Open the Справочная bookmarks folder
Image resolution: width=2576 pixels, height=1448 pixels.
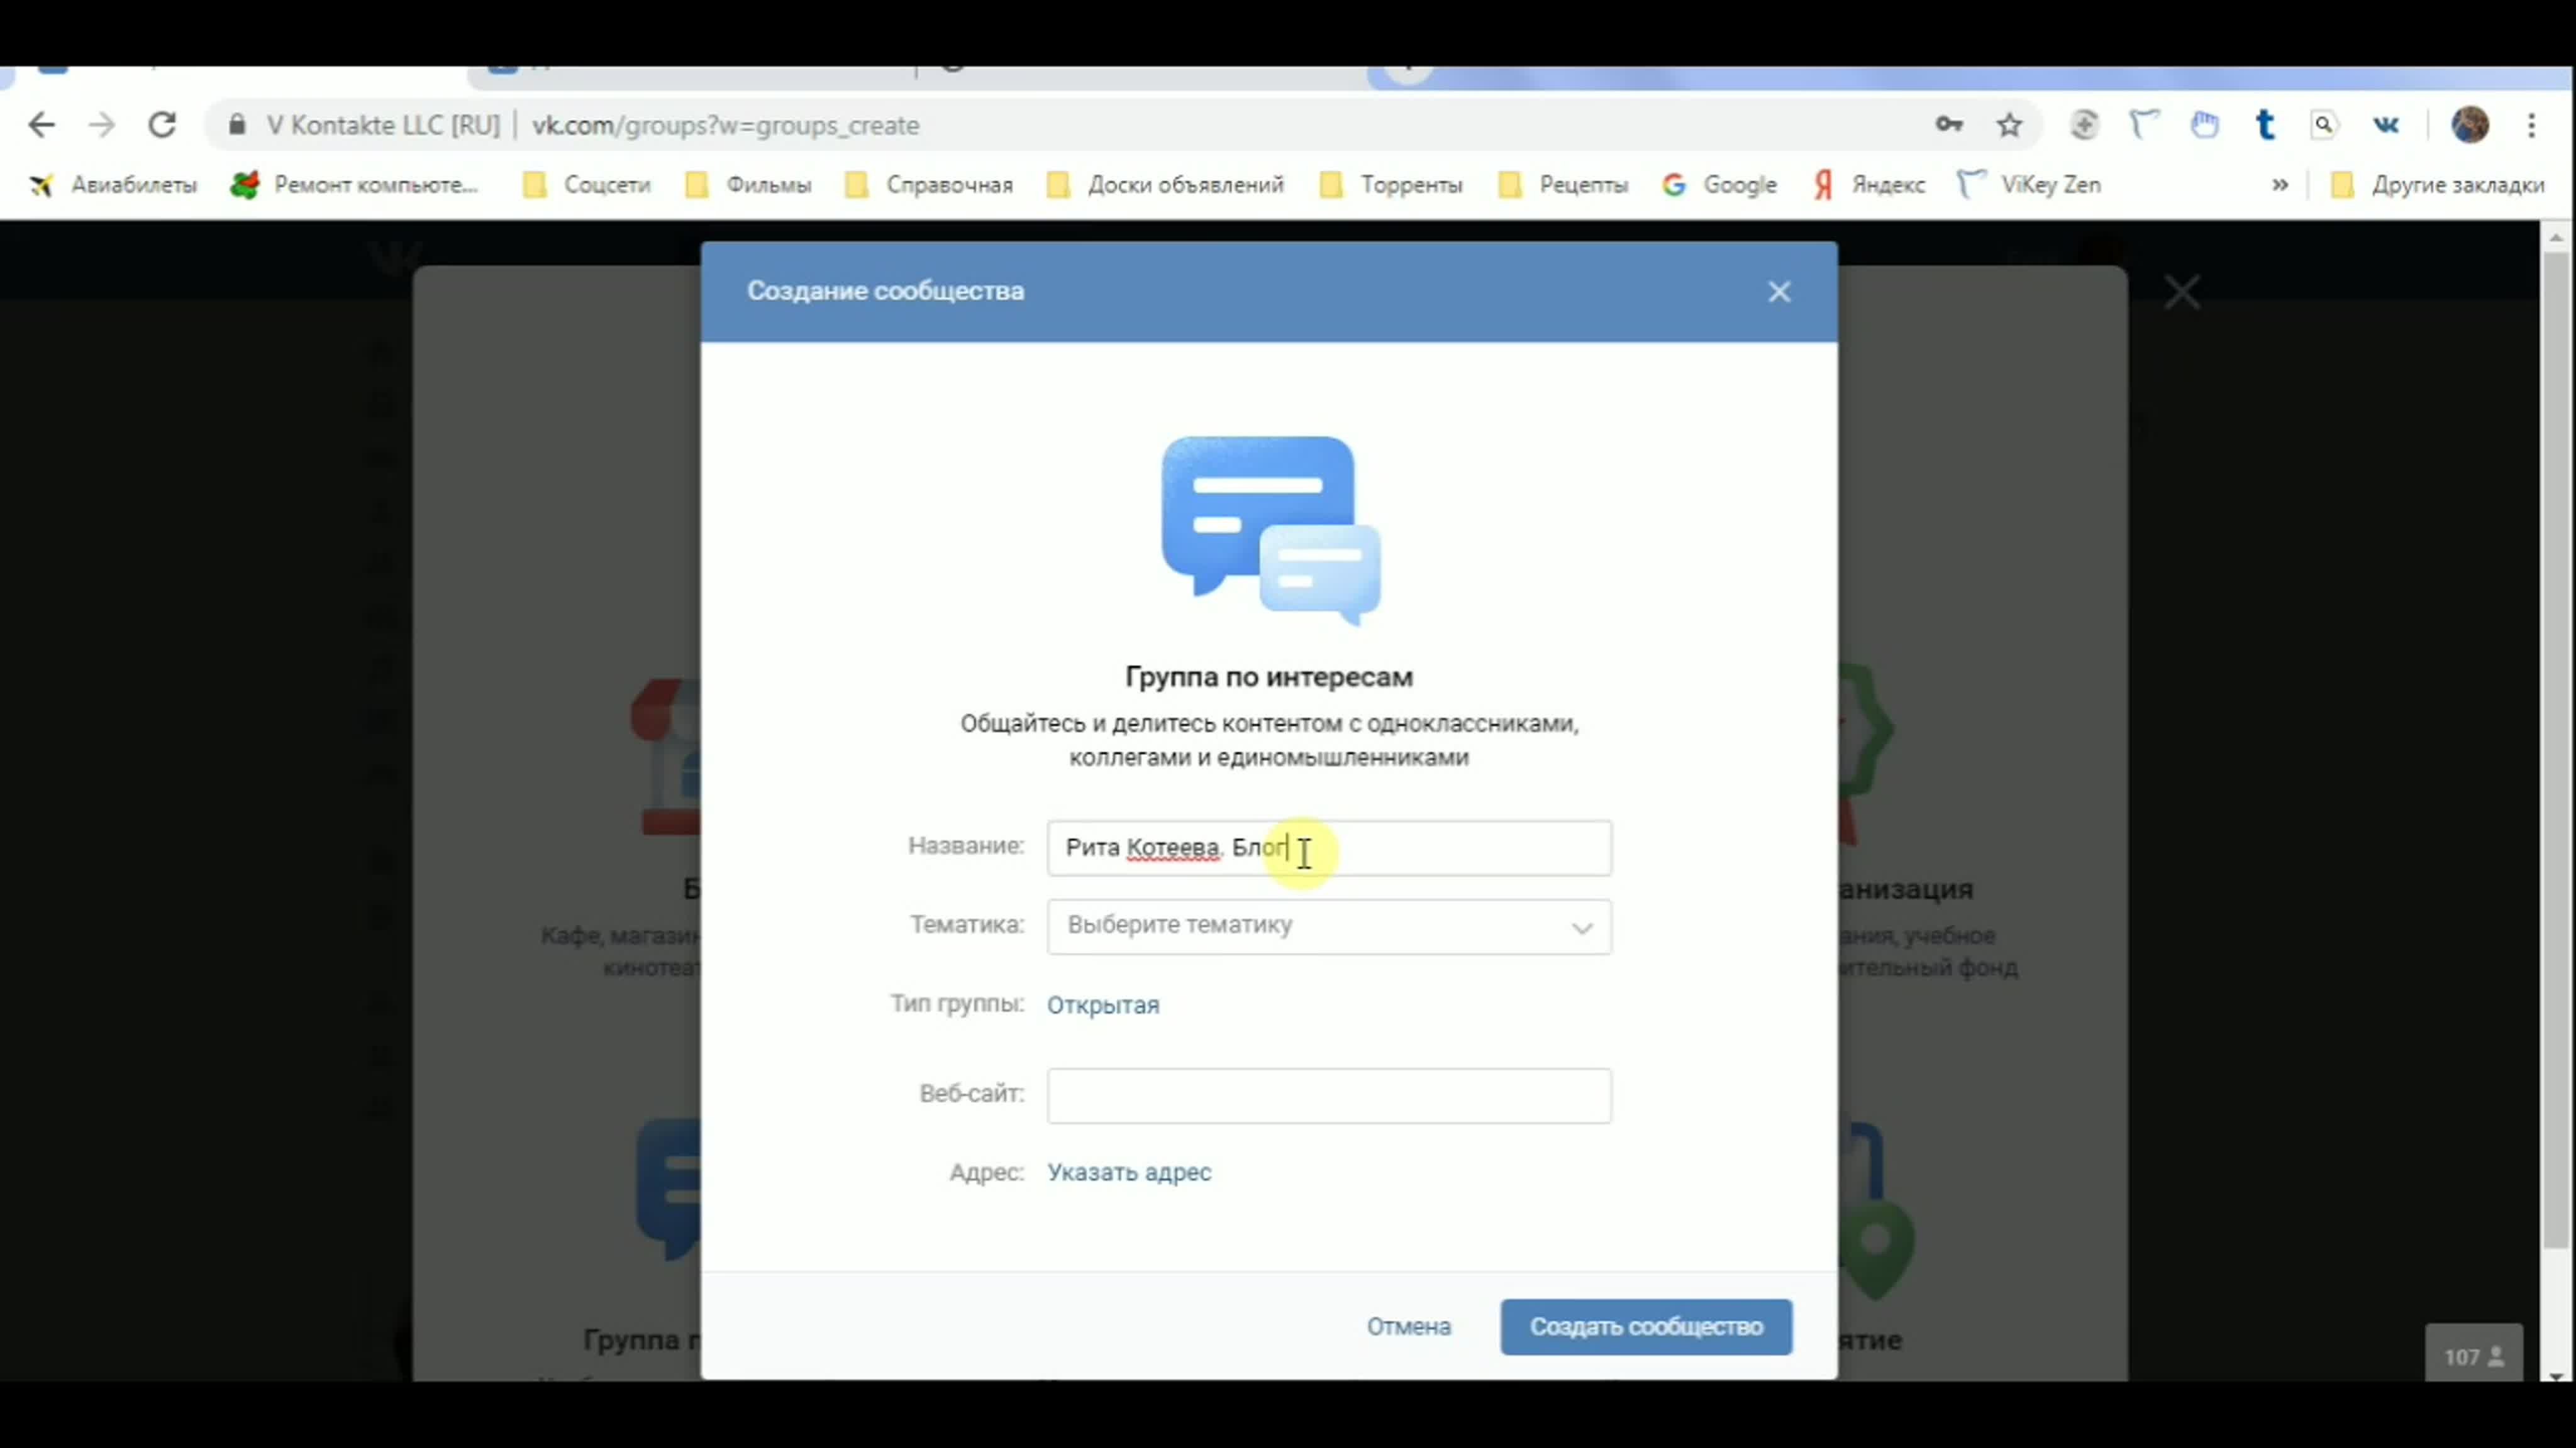929,185
